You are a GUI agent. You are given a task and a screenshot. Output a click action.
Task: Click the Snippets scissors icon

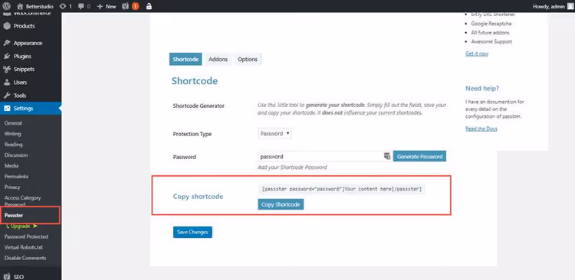click(x=7, y=69)
